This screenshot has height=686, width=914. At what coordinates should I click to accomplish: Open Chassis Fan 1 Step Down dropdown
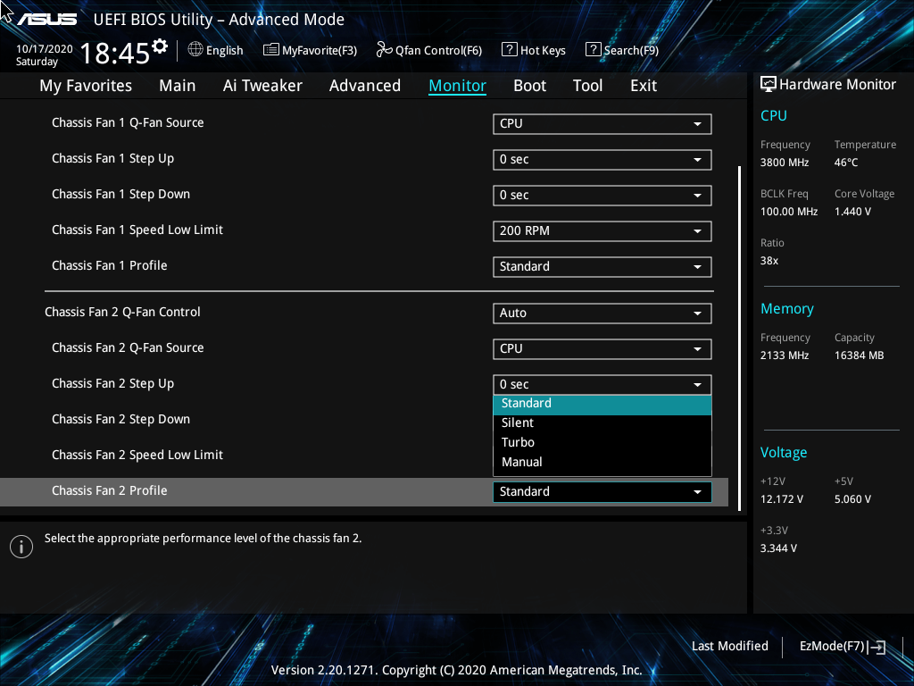tap(602, 195)
